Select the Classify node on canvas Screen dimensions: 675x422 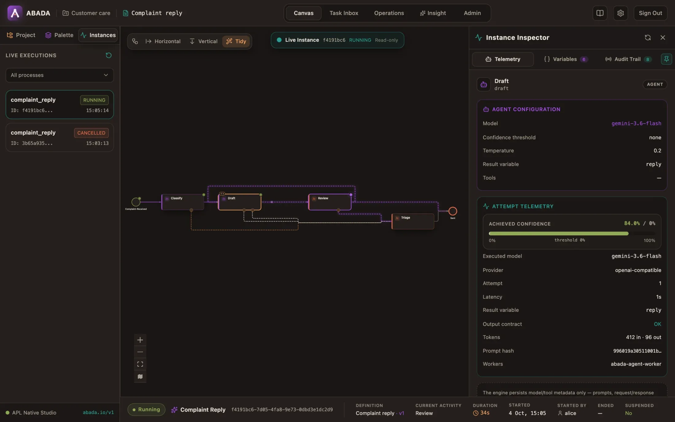point(183,202)
